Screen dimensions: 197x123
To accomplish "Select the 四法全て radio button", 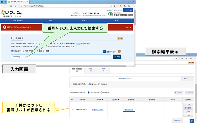I will [12, 51].
